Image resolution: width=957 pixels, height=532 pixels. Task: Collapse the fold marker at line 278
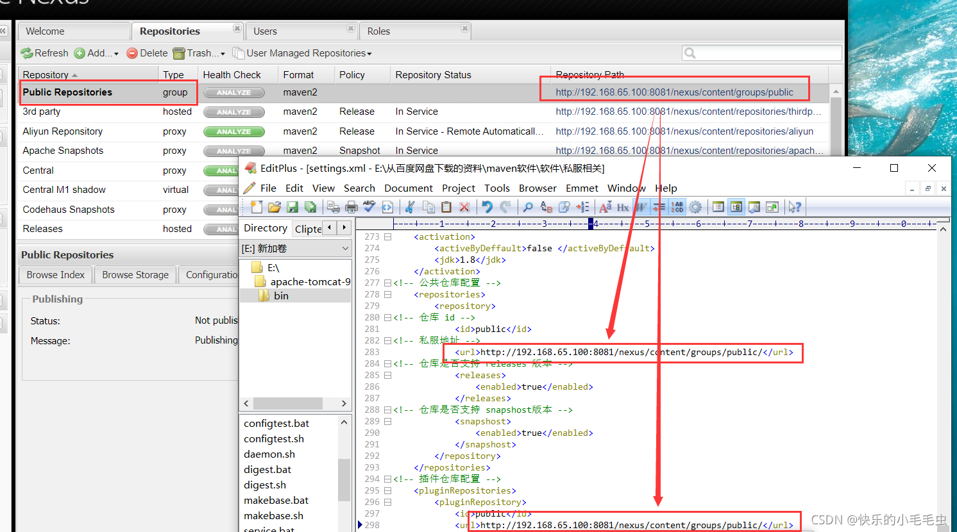coord(387,295)
